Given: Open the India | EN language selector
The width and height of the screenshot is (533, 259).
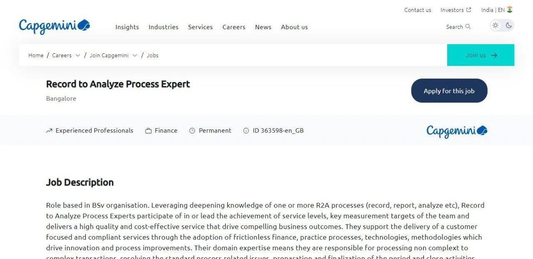Looking at the screenshot, I should pos(493,10).
